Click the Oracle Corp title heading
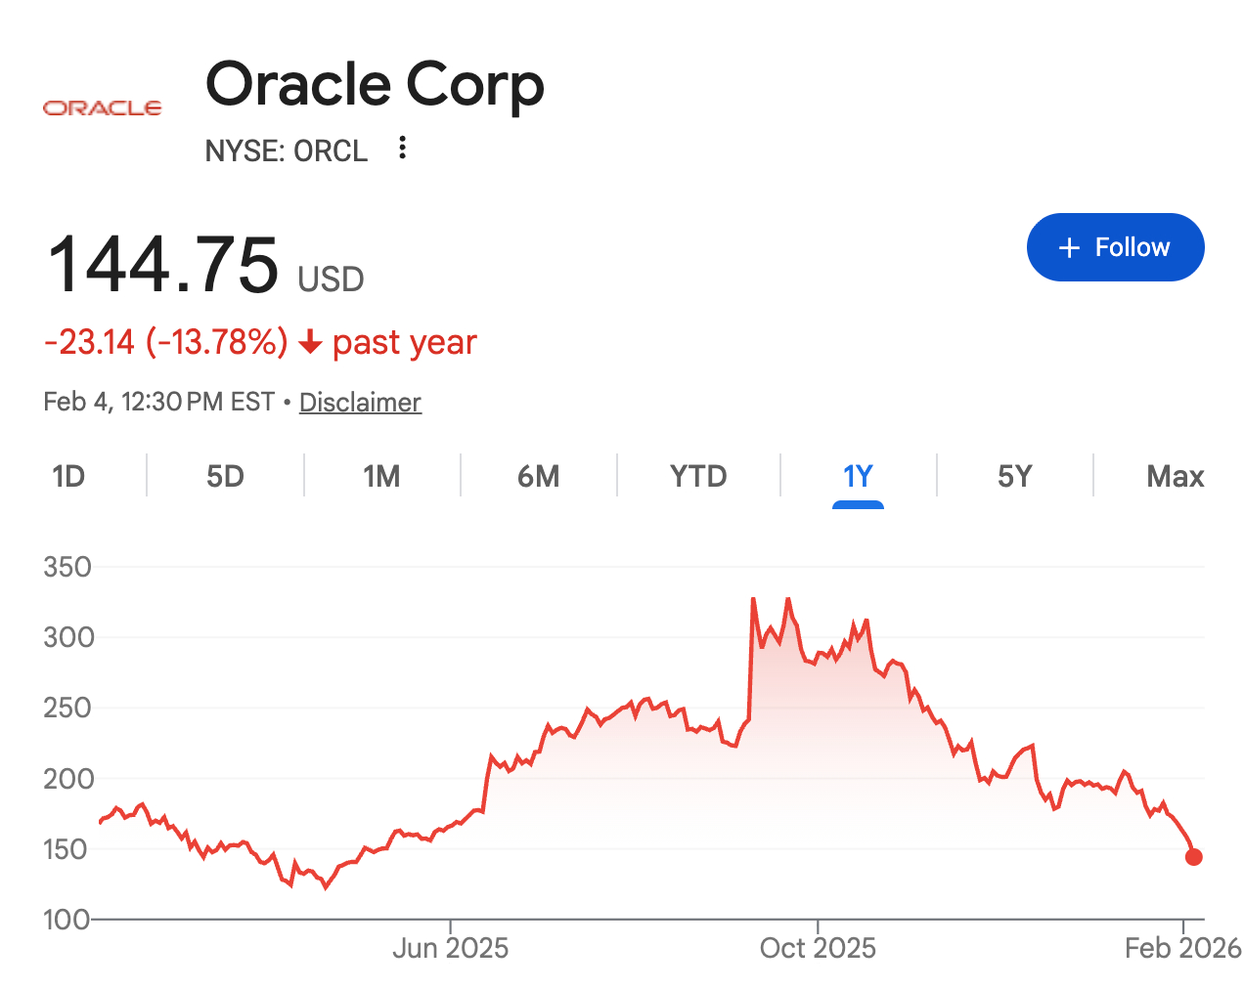 (375, 84)
